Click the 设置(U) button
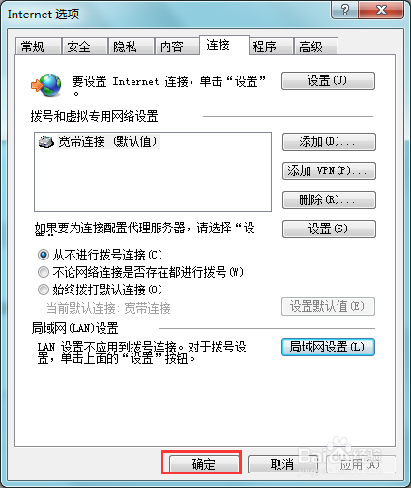 coord(328,80)
